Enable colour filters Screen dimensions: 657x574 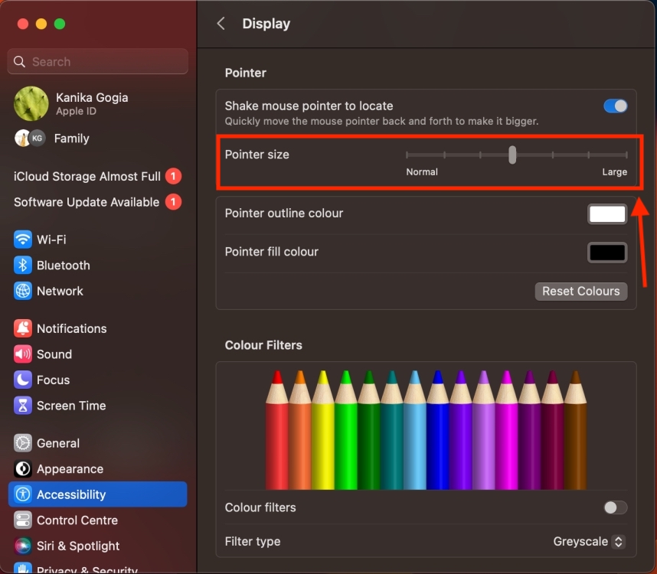(615, 507)
